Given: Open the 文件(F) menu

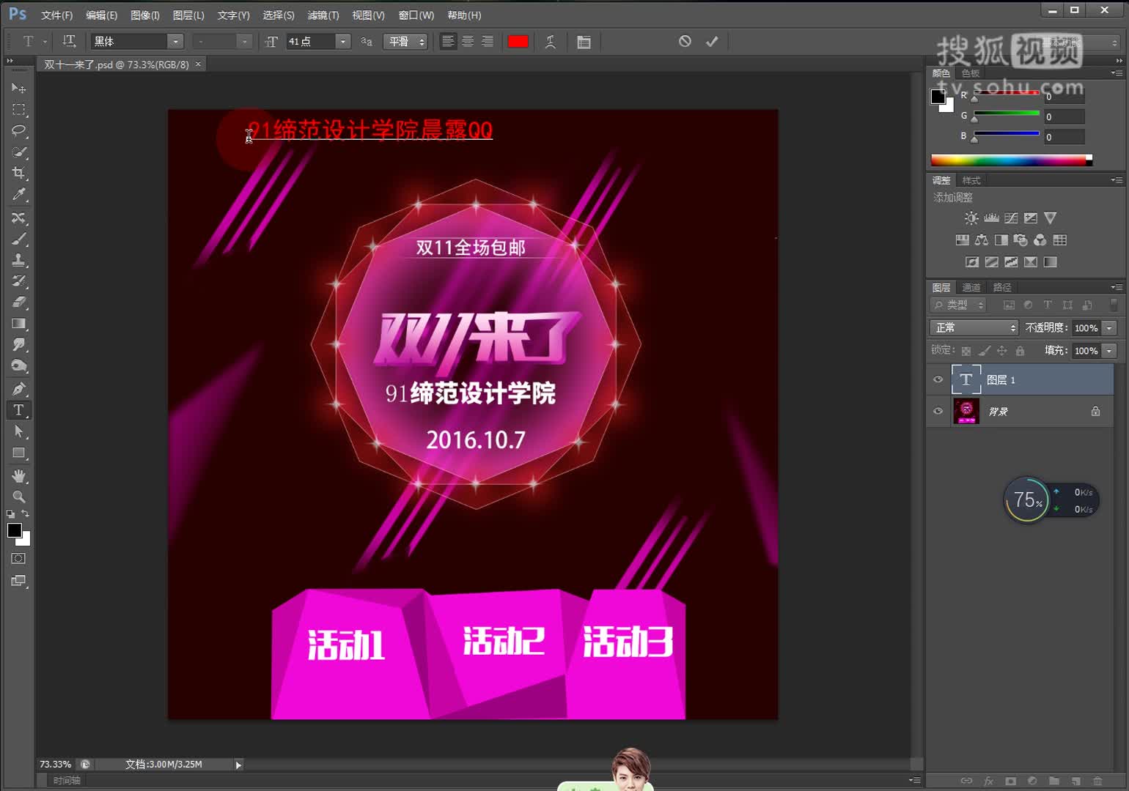Looking at the screenshot, I should click(57, 15).
